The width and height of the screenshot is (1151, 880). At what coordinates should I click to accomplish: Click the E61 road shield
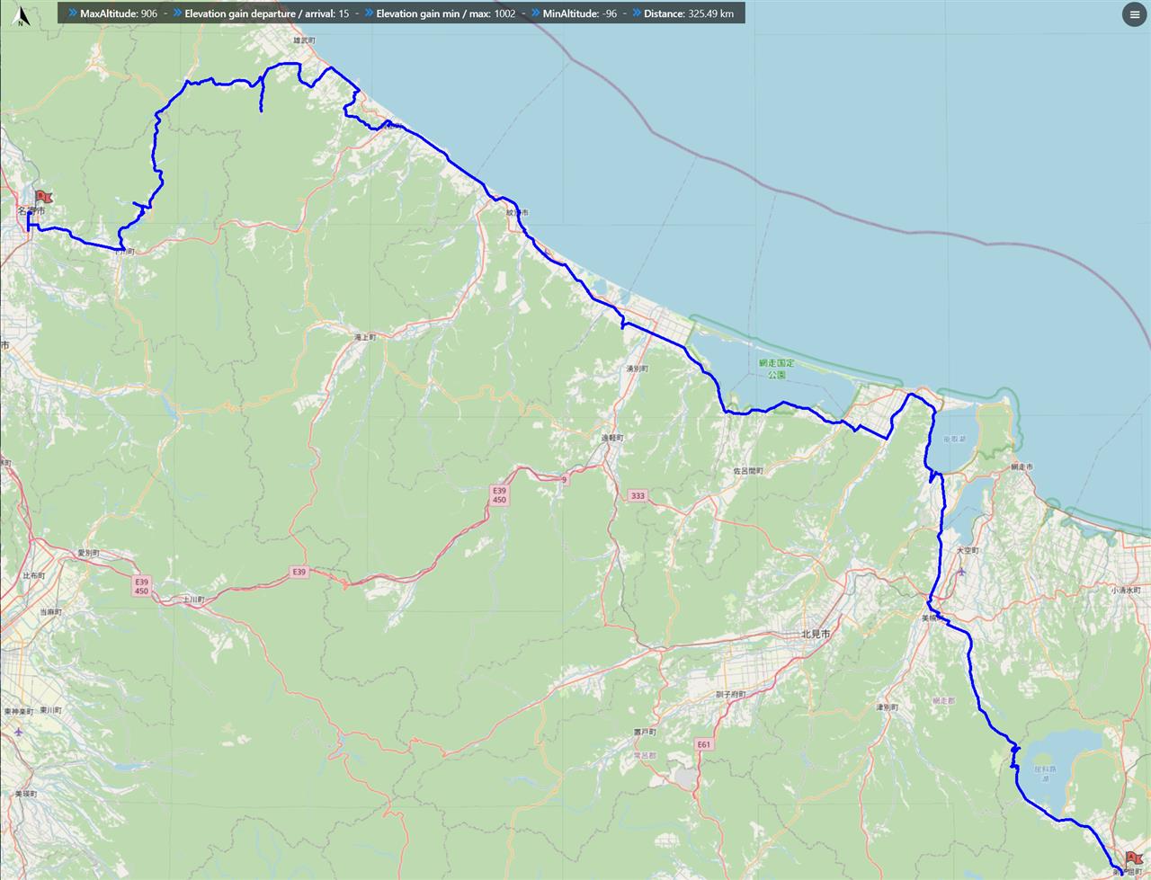click(703, 744)
